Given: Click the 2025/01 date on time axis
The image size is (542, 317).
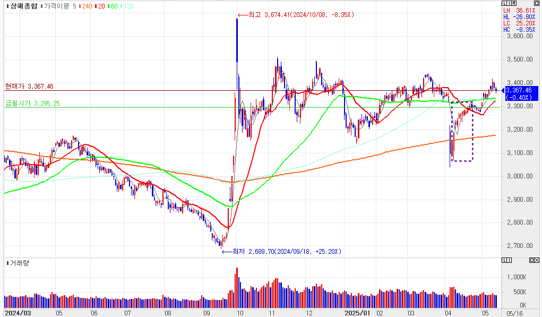Looking at the screenshot, I should click(357, 313).
